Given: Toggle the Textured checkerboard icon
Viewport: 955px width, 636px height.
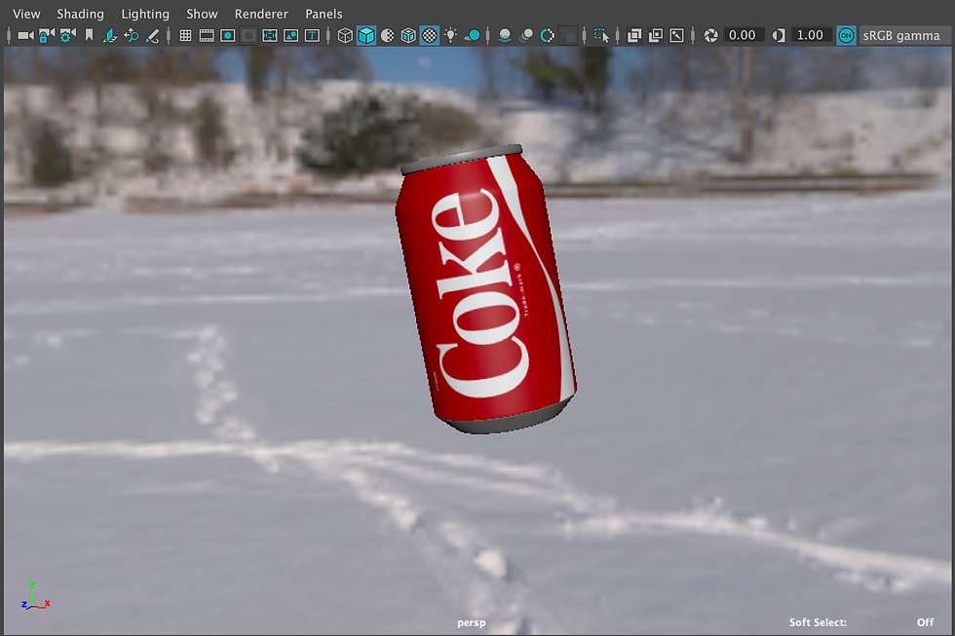Looking at the screenshot, I should pyautogui.click(x=430, y=35).
